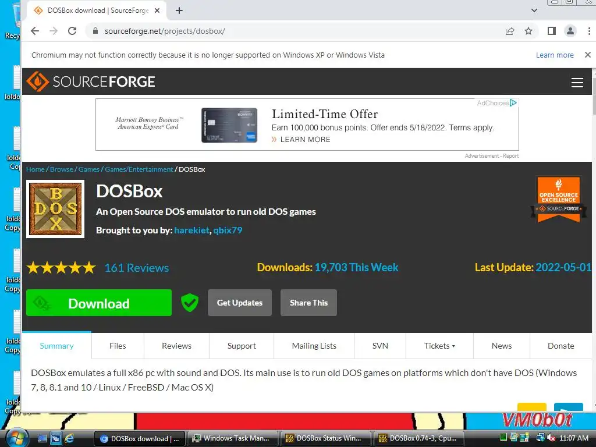Screen dimensions: 596x447
Task: Go to Browse in the breadcrumb
Action: 62,169
